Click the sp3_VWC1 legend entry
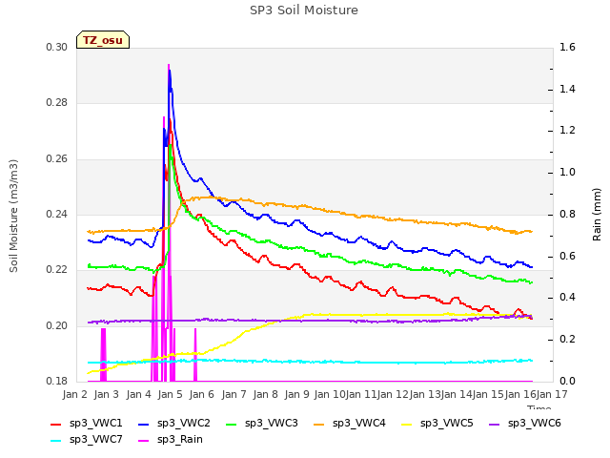Viewport: 610px width, 458px height. [x=87, y=424]
